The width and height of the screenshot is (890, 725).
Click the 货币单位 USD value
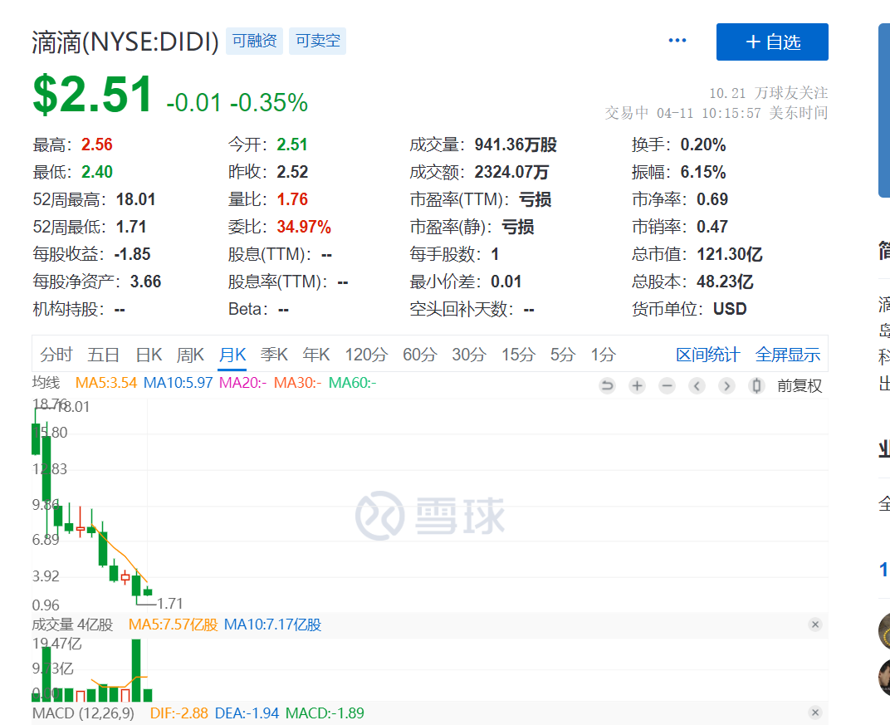tap(730, 309)
